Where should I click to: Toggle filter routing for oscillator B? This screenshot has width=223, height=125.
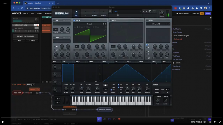(x=147, y=47)
